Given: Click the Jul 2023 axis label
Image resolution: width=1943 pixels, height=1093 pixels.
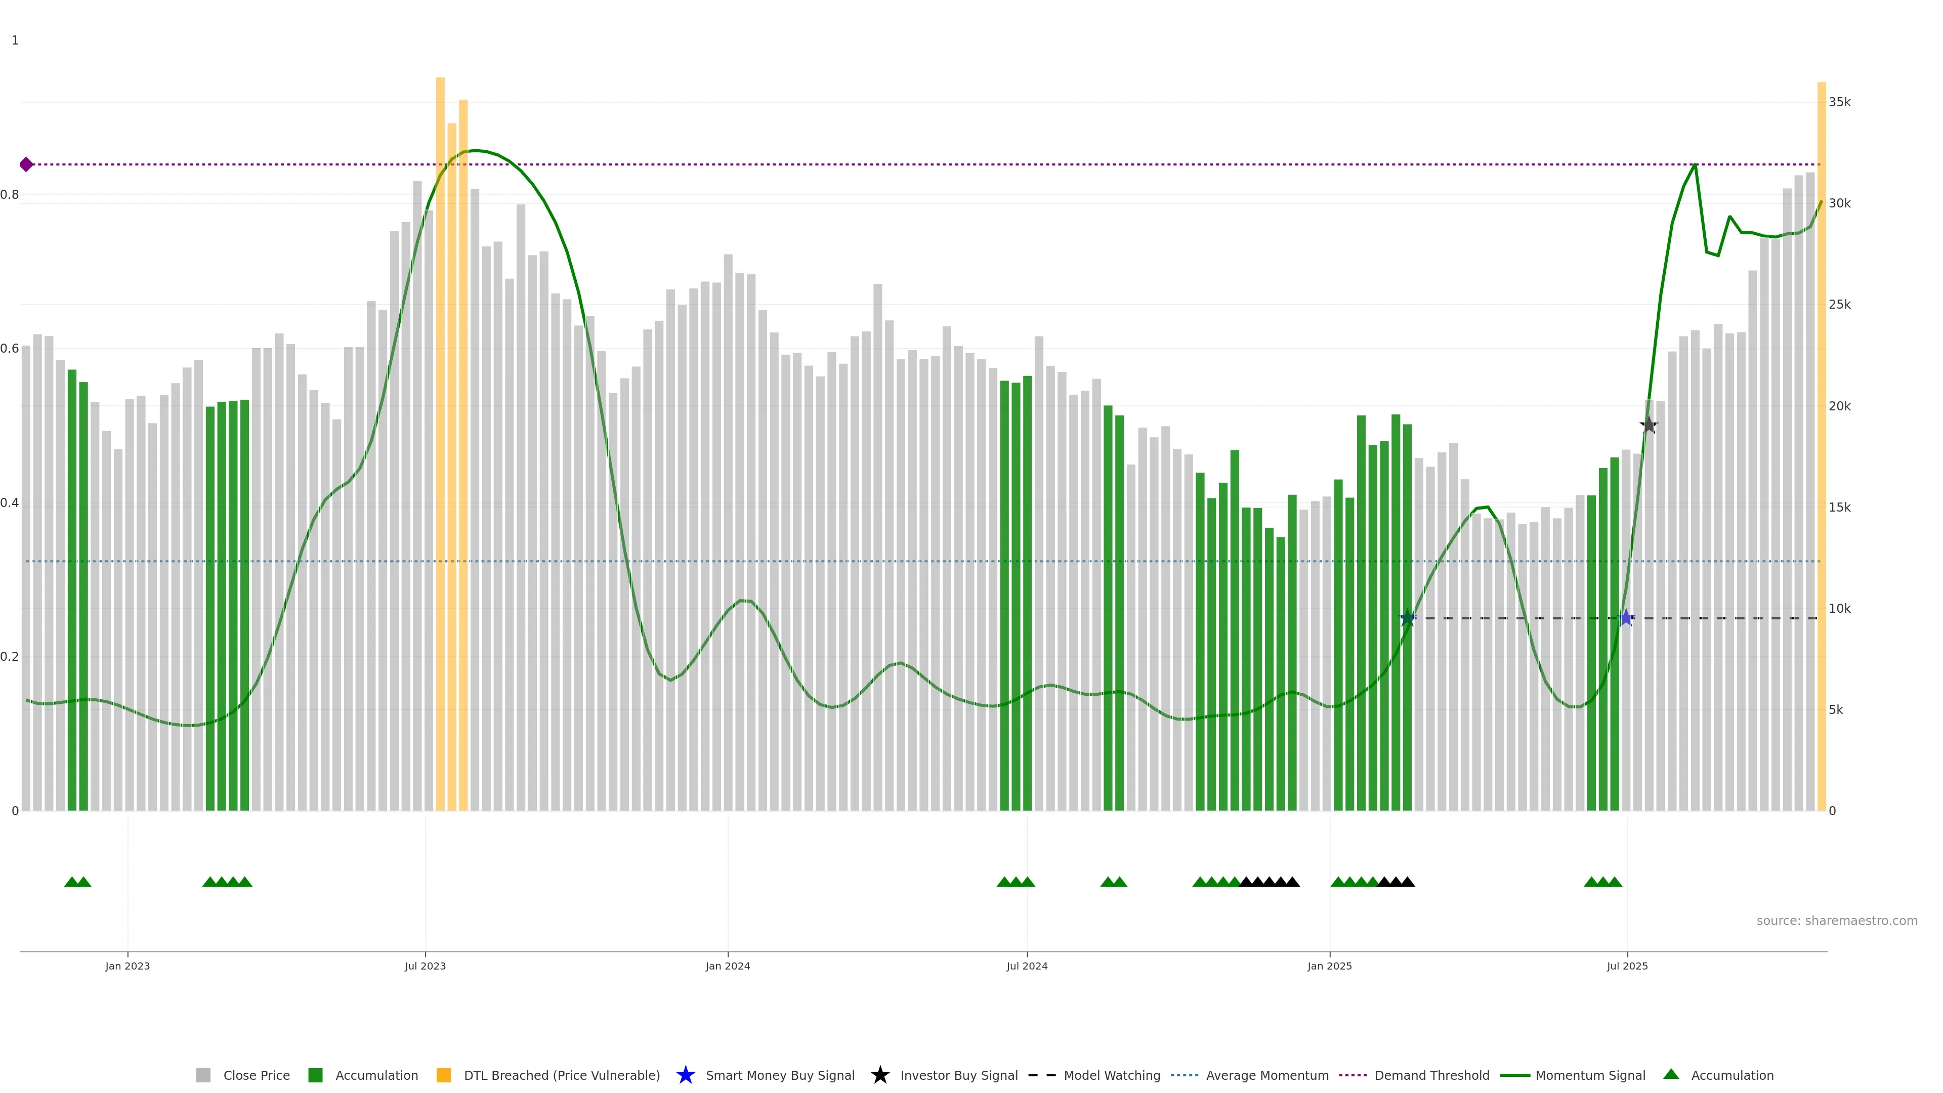Looking at the screenshot, I should click(x=425, y=966).
